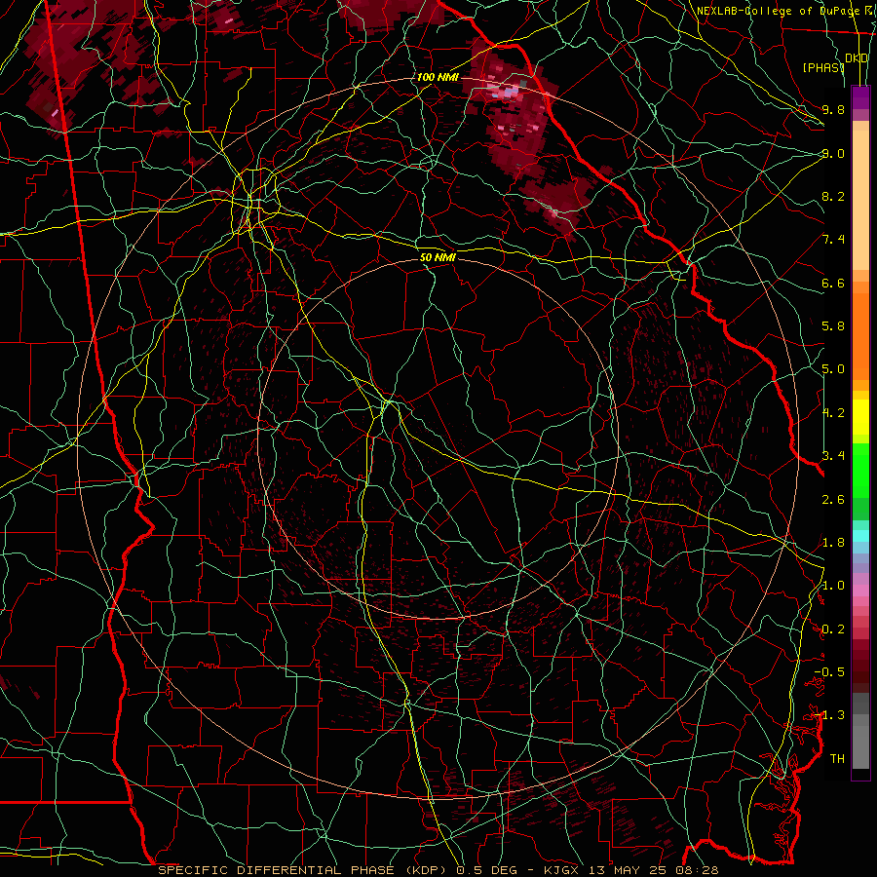Image resolution: width=877 pixels, height=877 pixels.
Task: Click the 9.0 scale value
Action: tap(833, 153)
